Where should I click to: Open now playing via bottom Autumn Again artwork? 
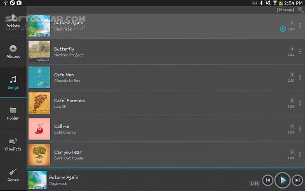click(38, 180)
